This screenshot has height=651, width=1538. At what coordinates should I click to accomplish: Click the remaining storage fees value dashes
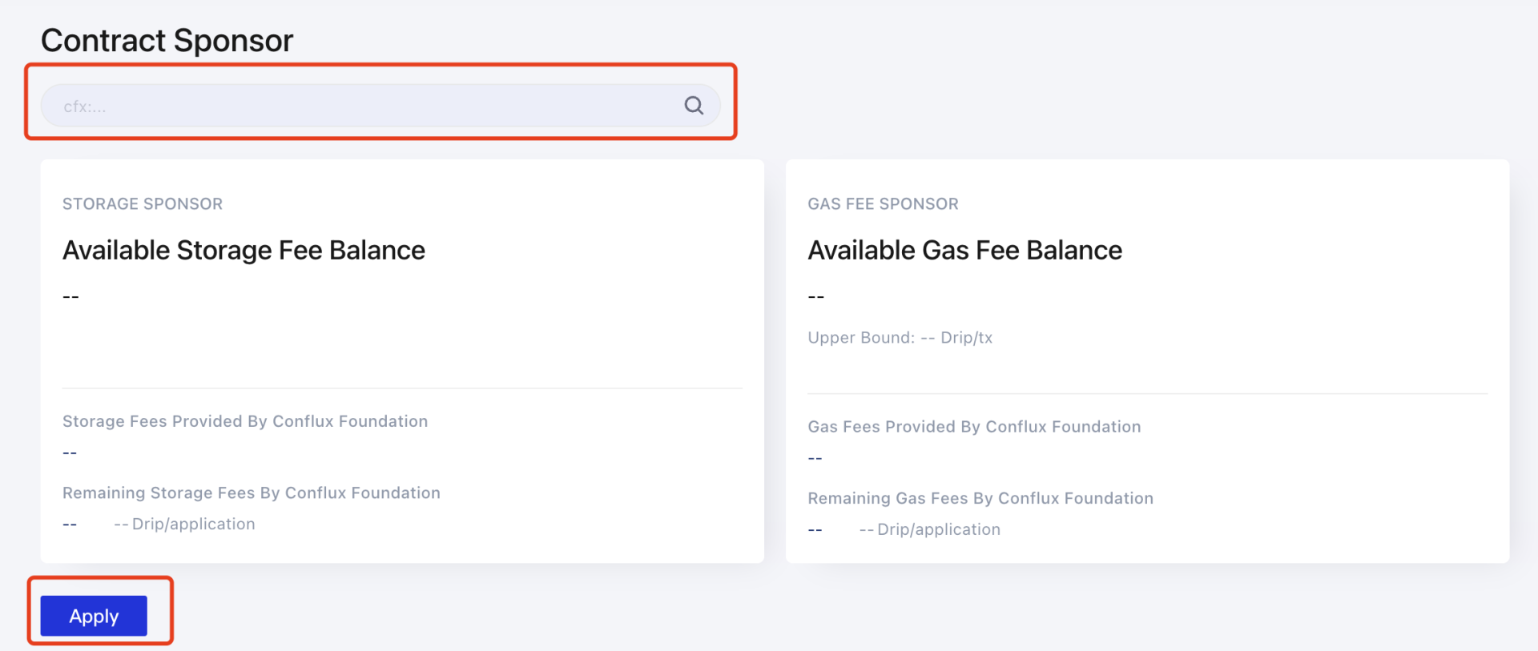coord(70,524)
